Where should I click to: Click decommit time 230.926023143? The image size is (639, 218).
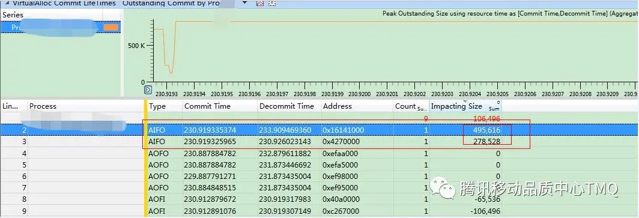285,141
